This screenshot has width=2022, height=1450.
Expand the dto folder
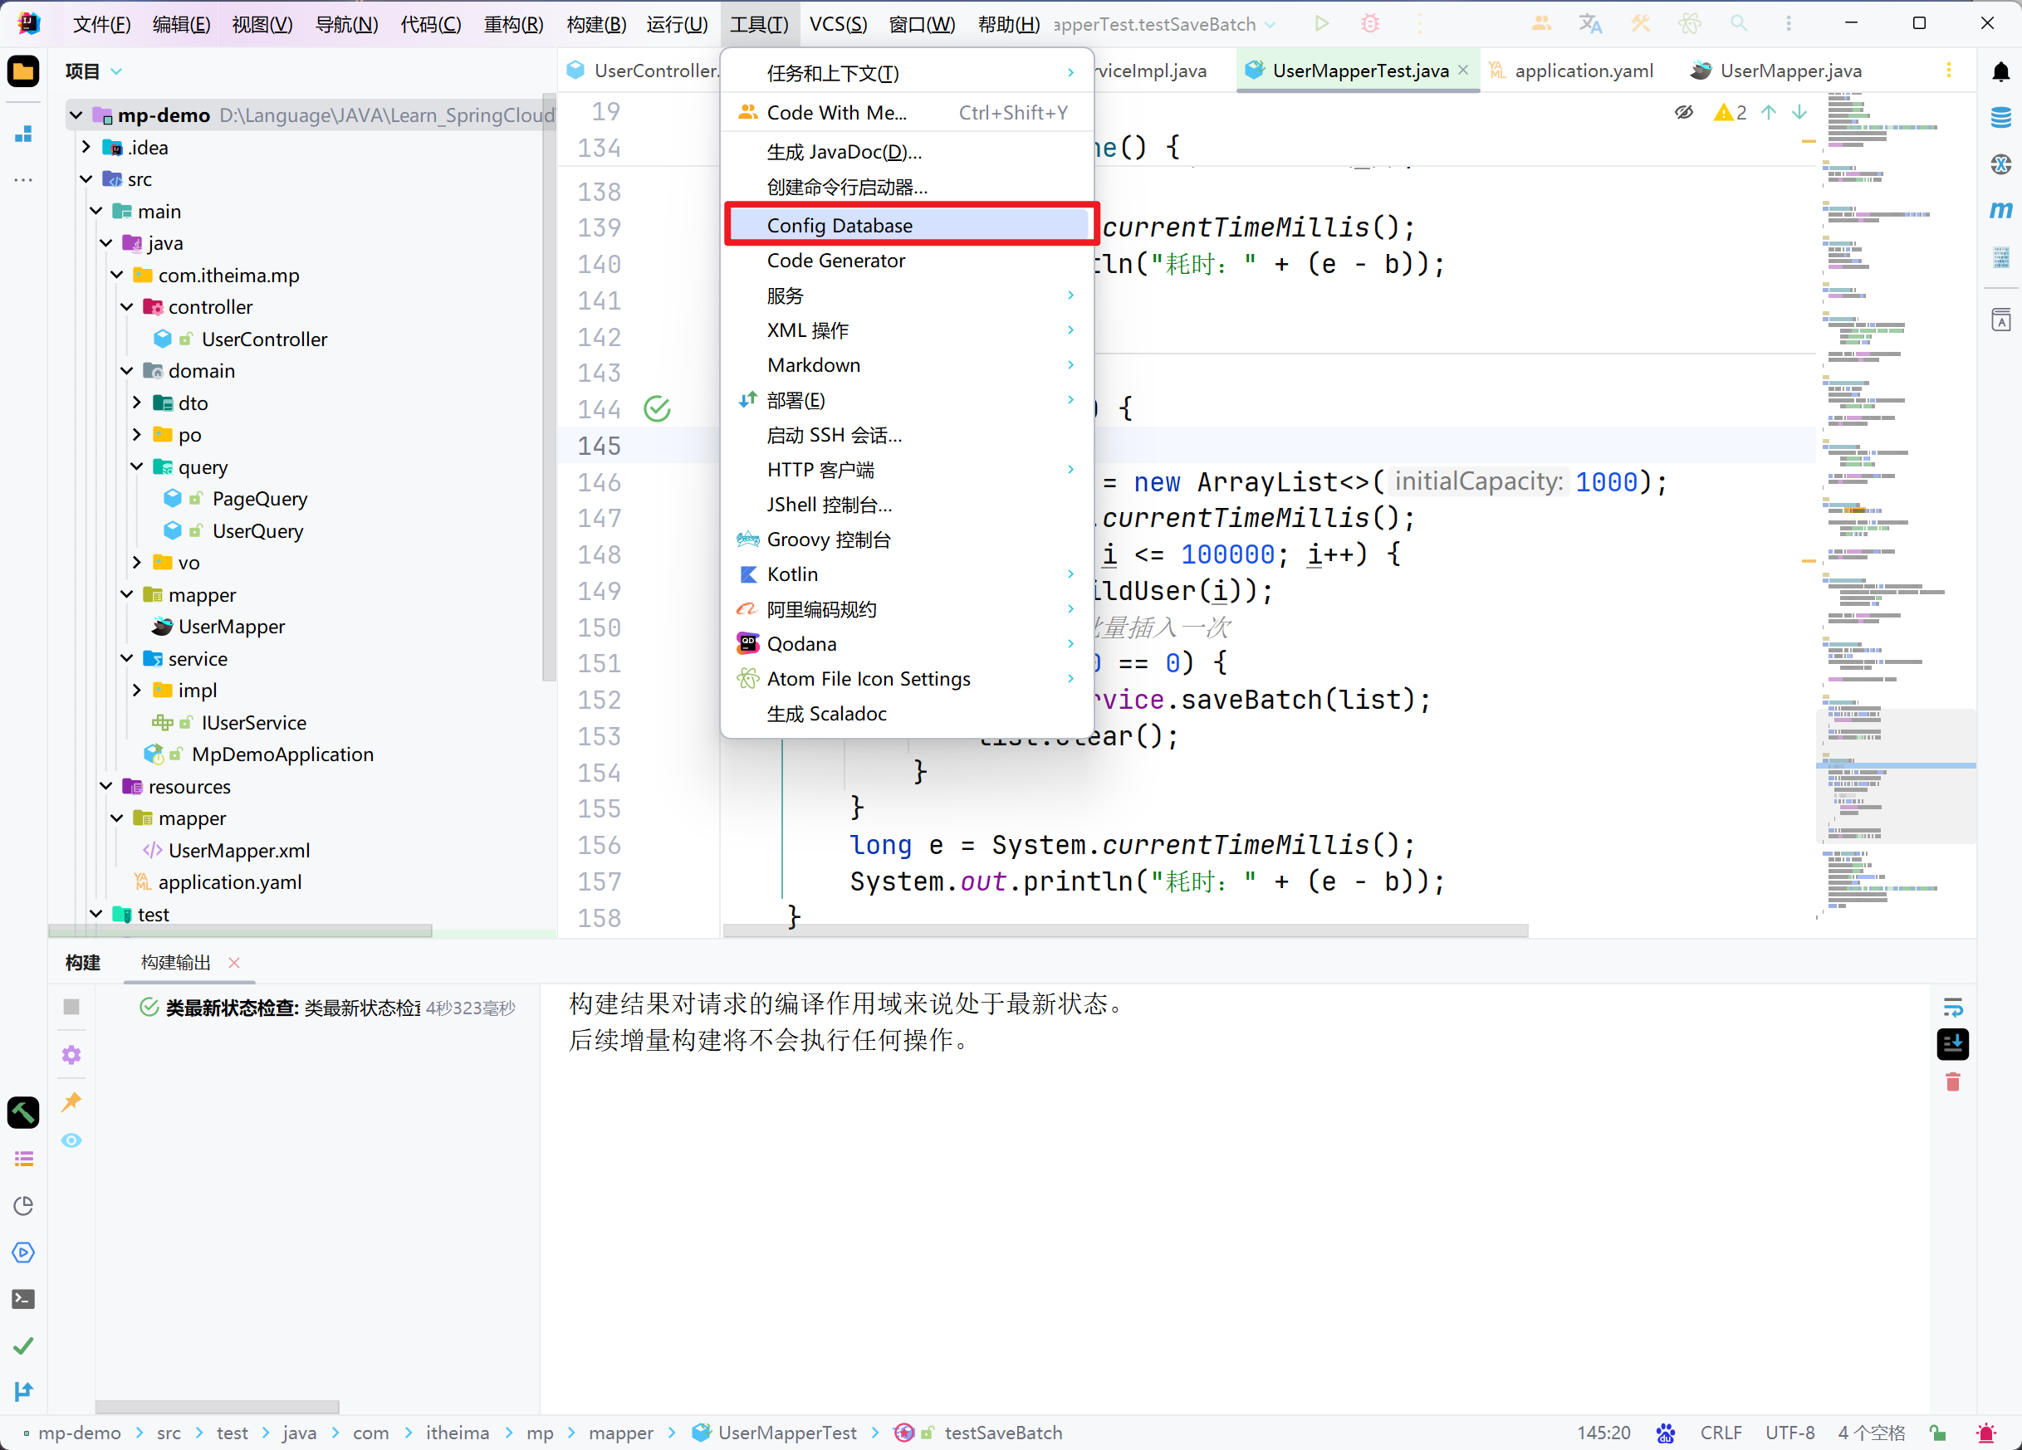click(136, 403)
